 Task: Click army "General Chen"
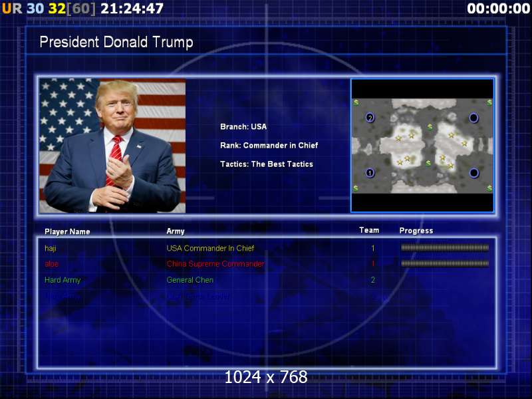[x=190, y=280]
